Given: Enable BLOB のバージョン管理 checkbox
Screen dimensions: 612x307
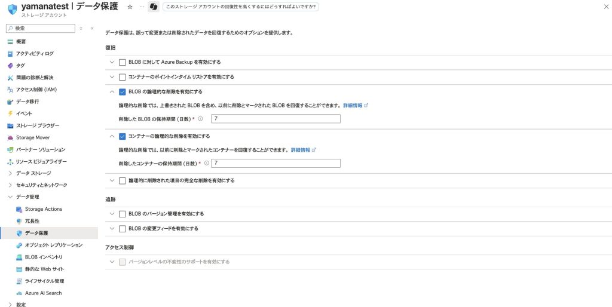Looking at the screenshot, I should click(x=123, y=214).
